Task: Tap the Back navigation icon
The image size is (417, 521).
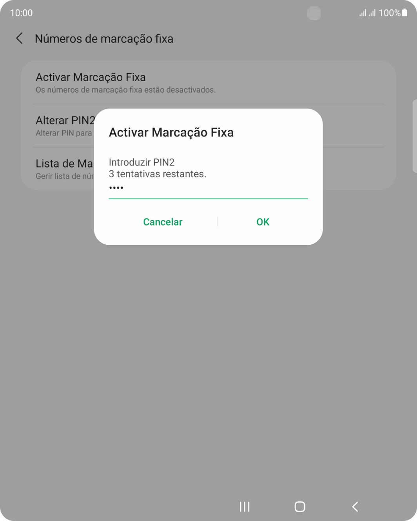Action: pos(355,507)
